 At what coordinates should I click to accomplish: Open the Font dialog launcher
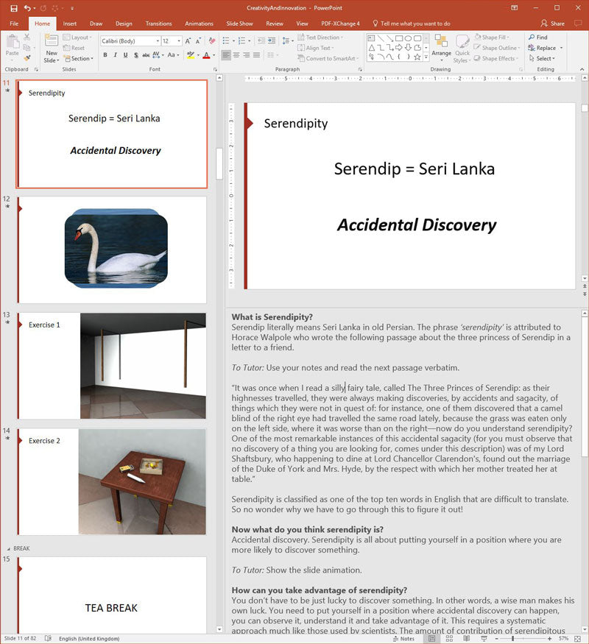[x=215, y=69]
